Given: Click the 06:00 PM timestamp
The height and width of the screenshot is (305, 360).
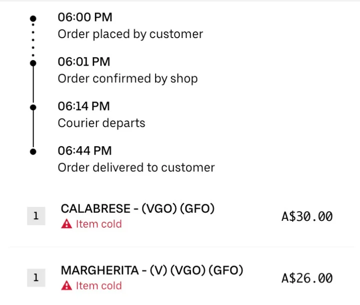Looking at the screenshot, I should (85, 18).
